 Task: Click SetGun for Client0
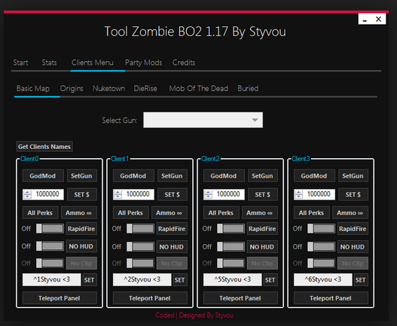coord(82,176)
